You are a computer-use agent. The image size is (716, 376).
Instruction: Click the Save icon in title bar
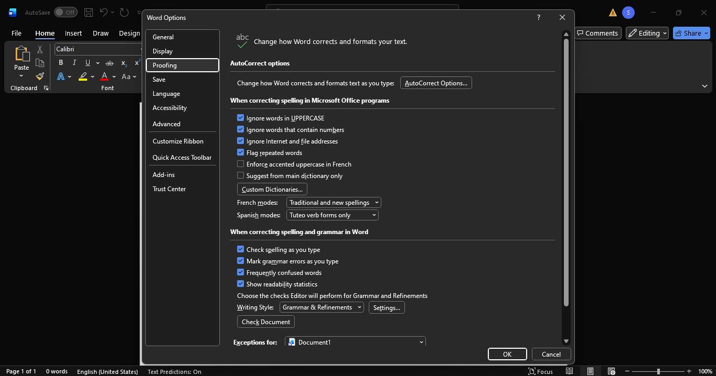(x=89, y=13)
